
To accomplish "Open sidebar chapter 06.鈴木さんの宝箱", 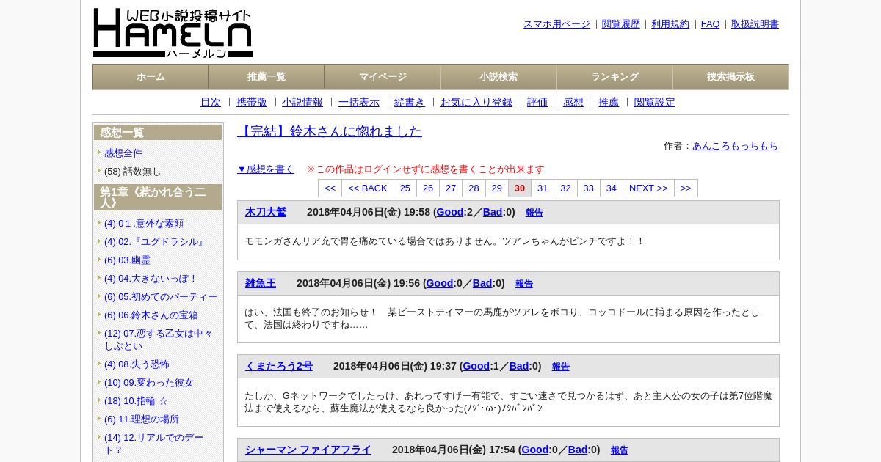I will [x=151, y=315].
